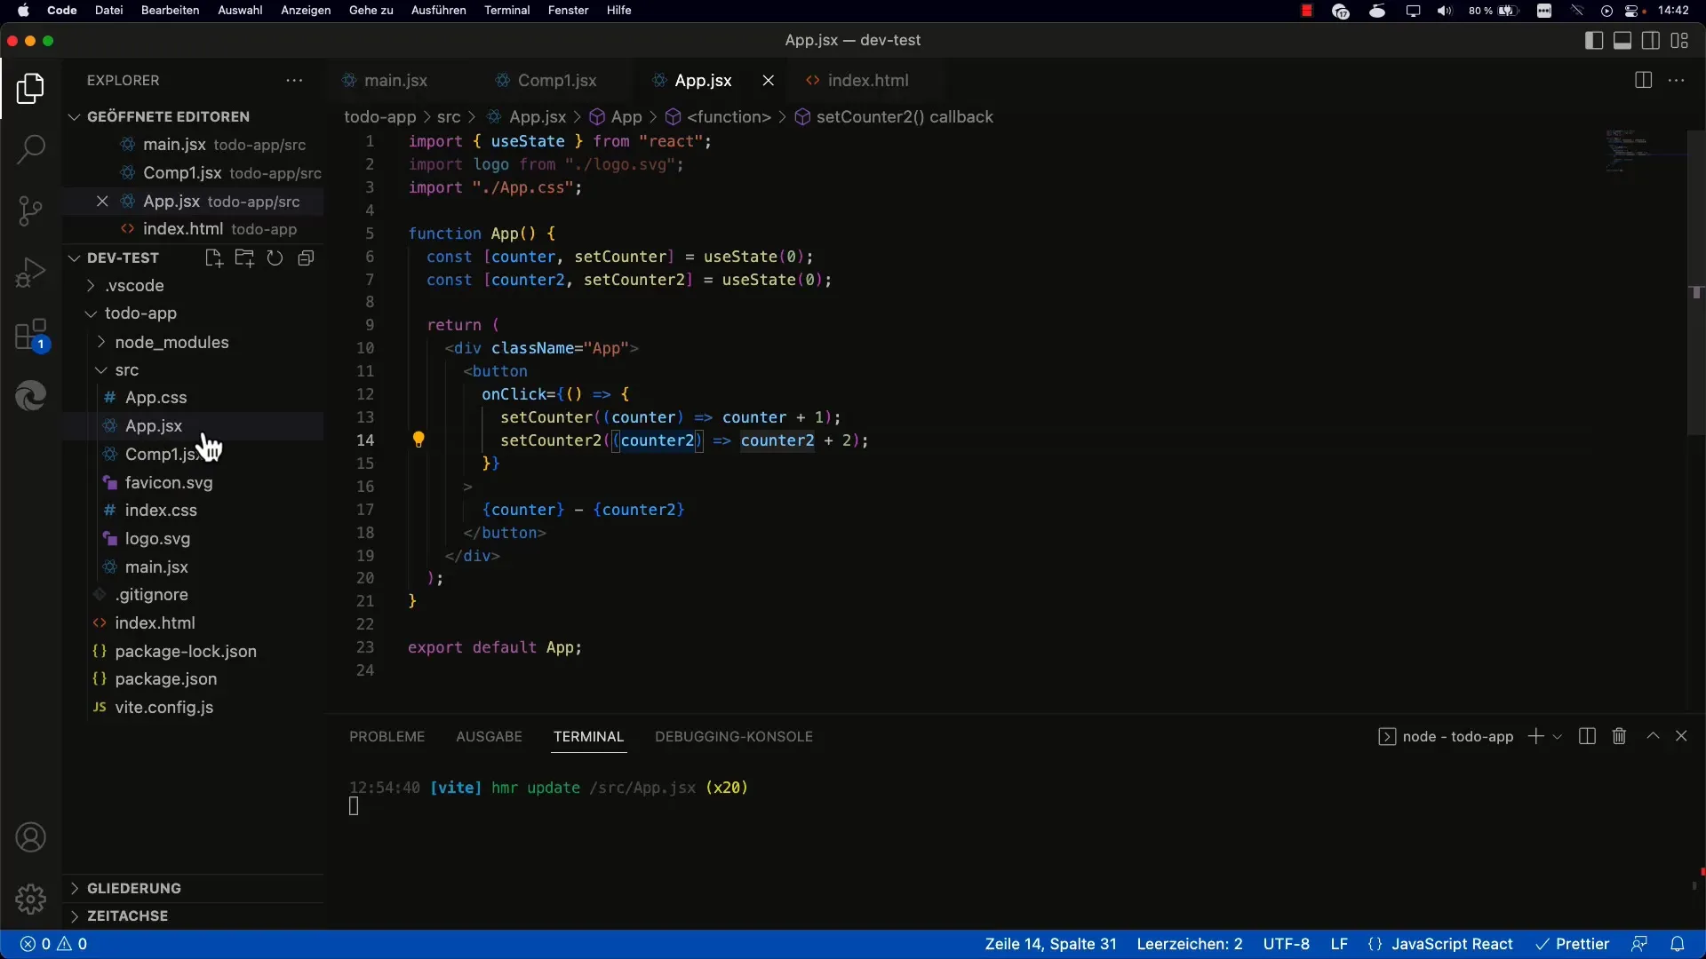Open the Ausführen menu
This screenshot has width=1706, height=959.
[x=438, y=11]
